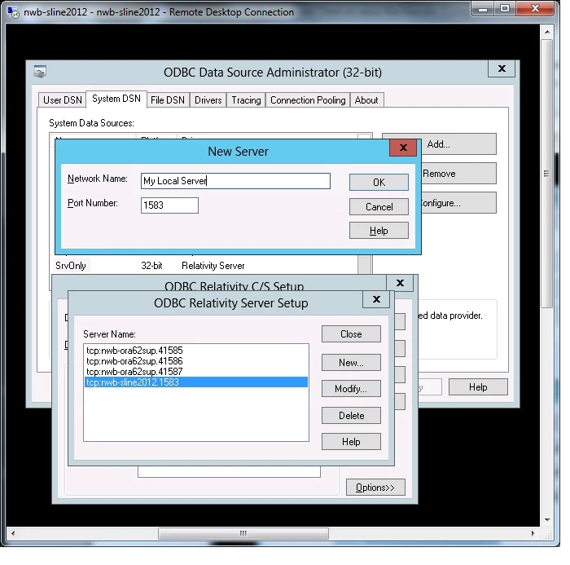Click the Remote Desktop Connection title icon
The image size is (570, 565).
pyautogui.click(x=14, y=12)
